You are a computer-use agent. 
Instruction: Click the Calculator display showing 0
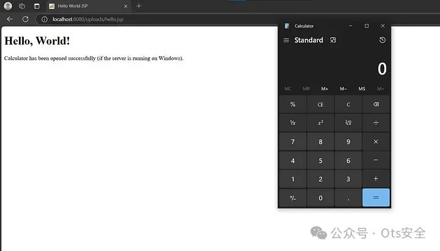pos(382,69)
